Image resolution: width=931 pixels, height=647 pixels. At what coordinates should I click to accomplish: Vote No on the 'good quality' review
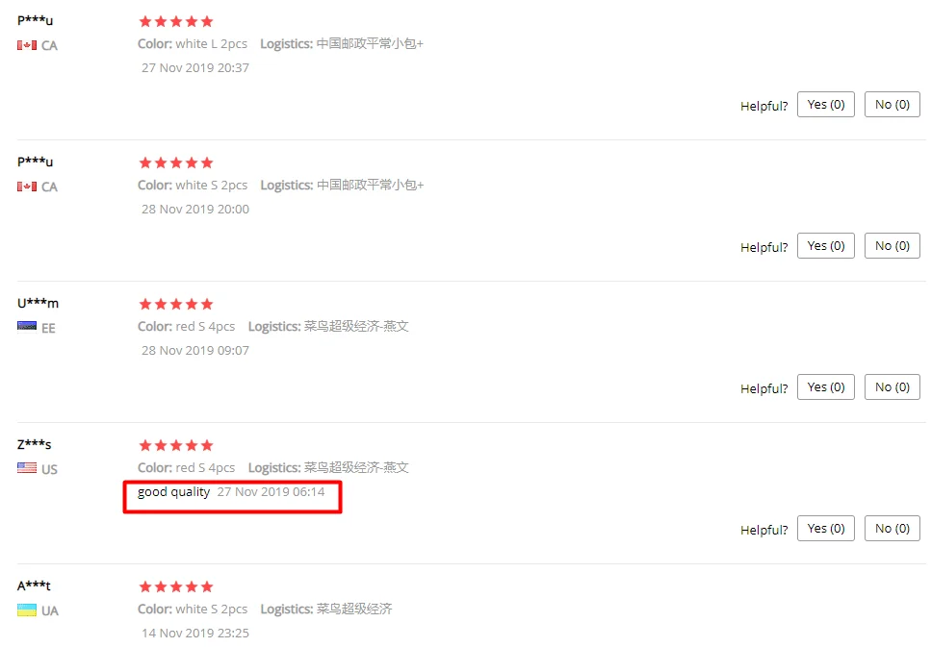pyautogui.click(x=892, y=528)
